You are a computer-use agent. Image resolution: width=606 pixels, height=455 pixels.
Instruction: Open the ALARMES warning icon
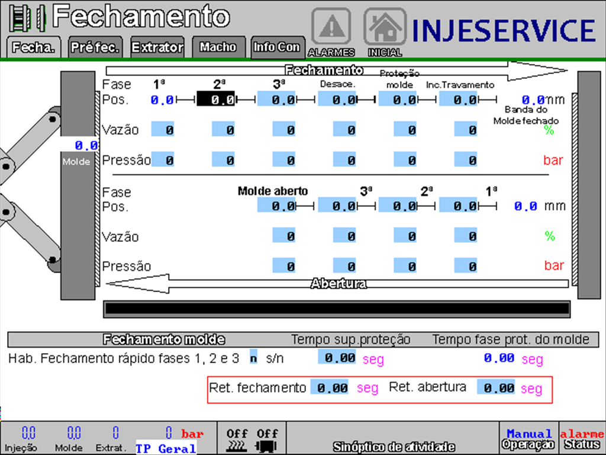[331, 26]
